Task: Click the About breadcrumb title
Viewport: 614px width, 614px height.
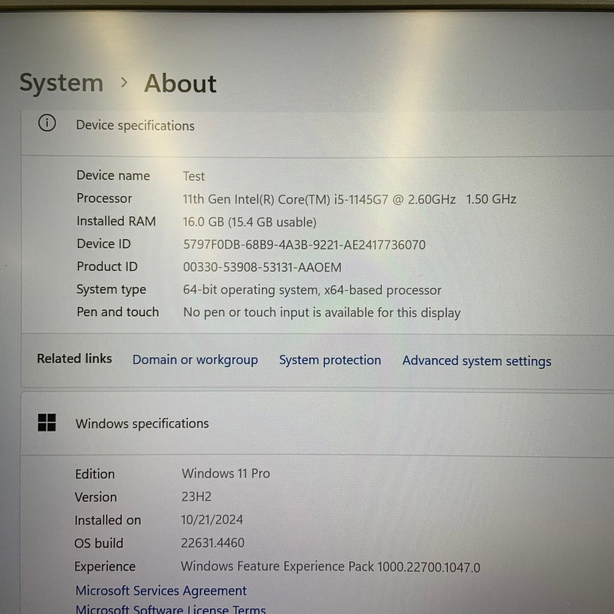Action: (181, 83)
